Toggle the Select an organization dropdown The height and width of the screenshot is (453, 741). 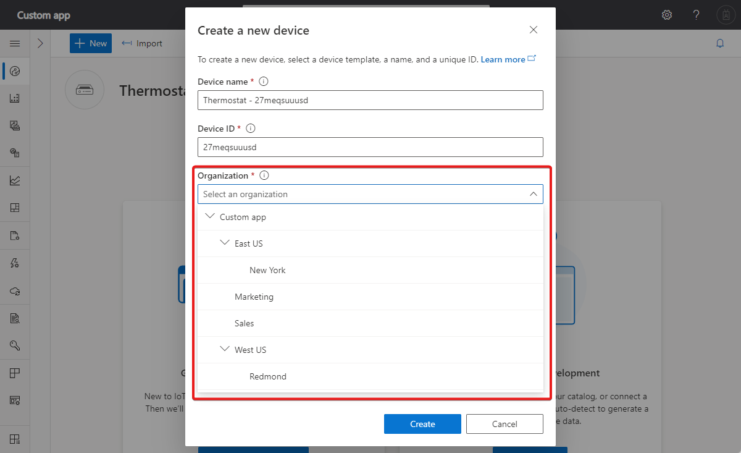(x=371, y=194)
